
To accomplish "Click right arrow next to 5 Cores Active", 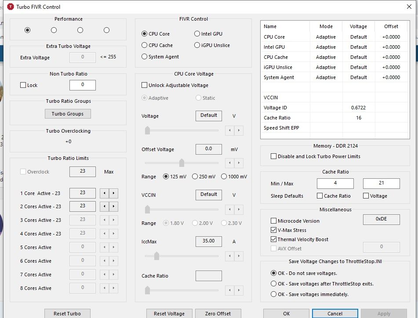I will 113,247.
